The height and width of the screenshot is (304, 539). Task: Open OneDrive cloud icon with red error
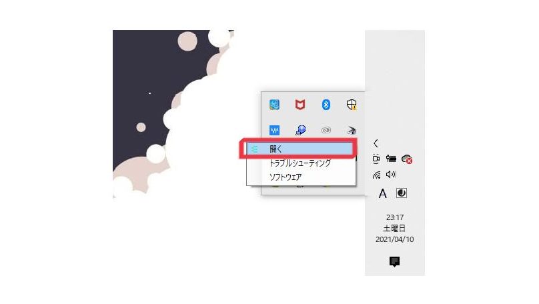click(407, 159)
